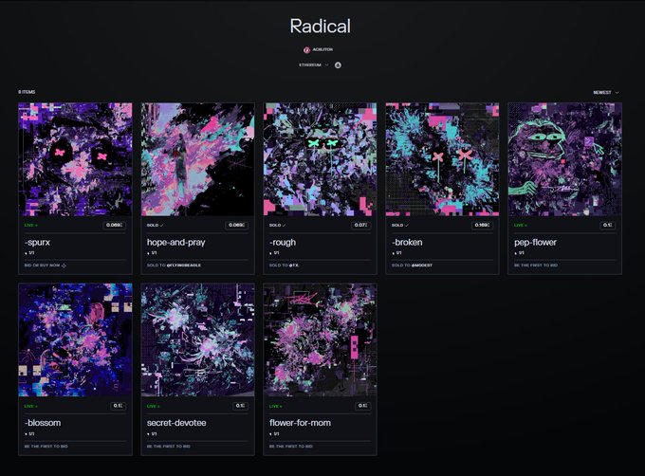Click the 8 ITEMS count label
This screenshot has height=476, width=645.
(27, 92)
